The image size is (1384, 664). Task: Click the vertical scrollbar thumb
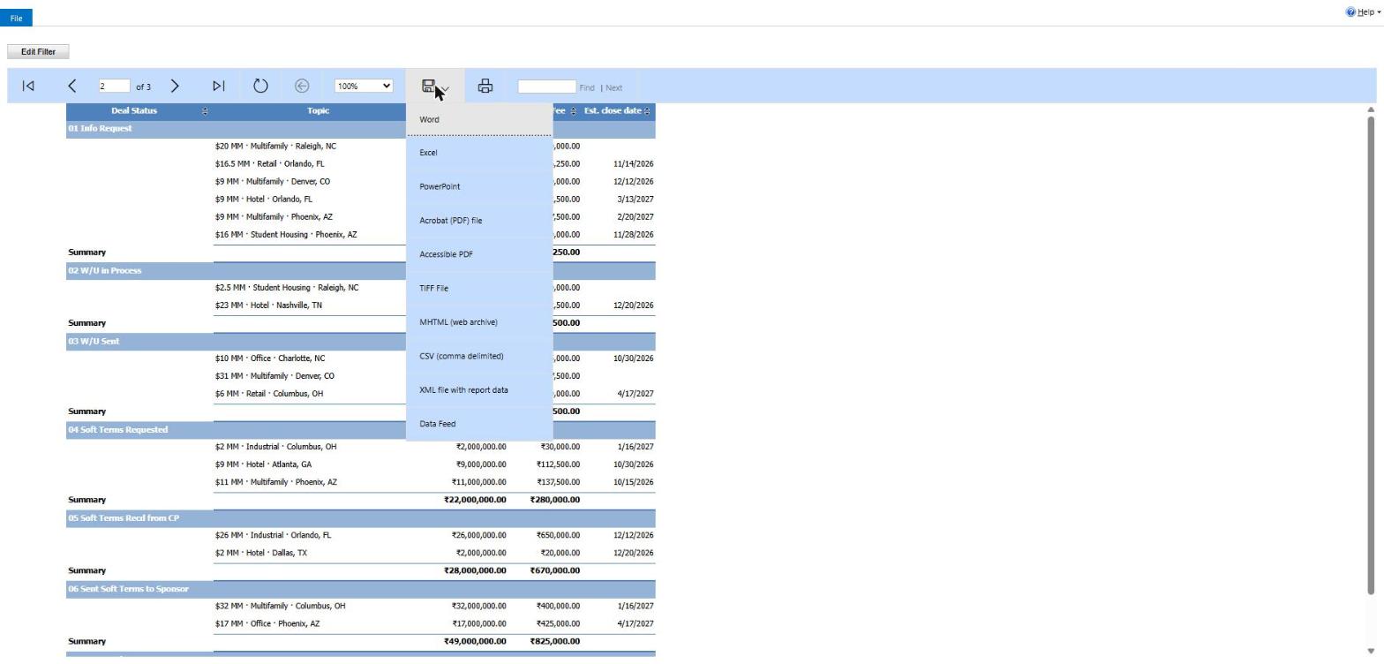(x=1371, y=353)
